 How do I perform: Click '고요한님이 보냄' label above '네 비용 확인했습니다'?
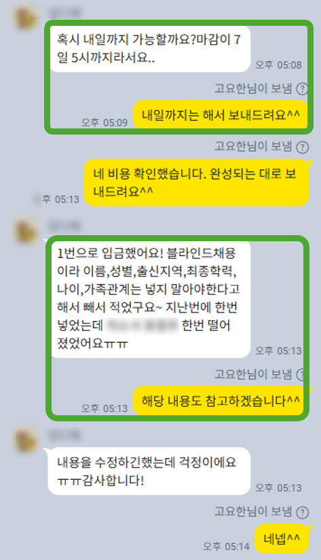click(253, 146)
